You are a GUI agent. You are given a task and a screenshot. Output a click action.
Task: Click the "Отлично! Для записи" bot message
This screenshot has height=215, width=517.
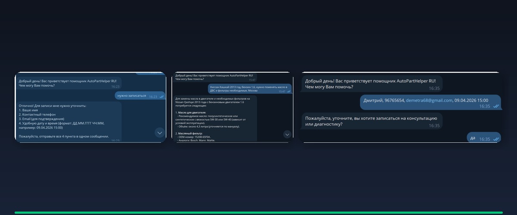(68, 121)
